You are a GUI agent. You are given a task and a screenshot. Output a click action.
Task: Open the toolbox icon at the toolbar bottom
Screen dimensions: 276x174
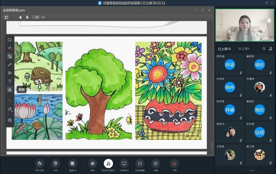point(10,120)
